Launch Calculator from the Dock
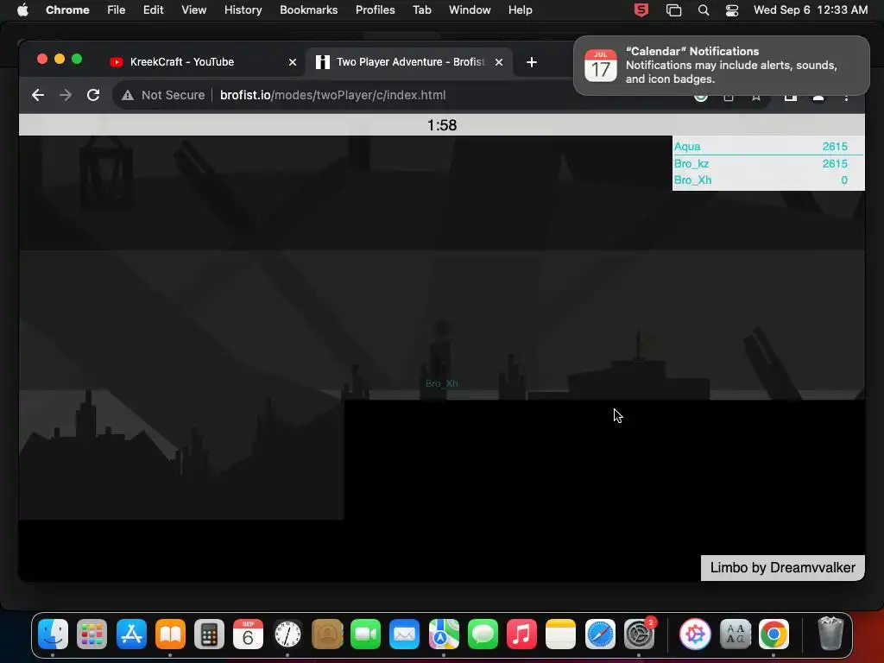This screenshot has width=884, height=663. point(209,635)
